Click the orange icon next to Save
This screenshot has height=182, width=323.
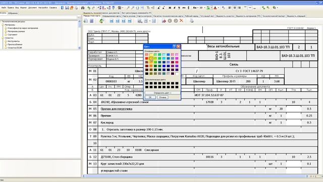(72, 8)
